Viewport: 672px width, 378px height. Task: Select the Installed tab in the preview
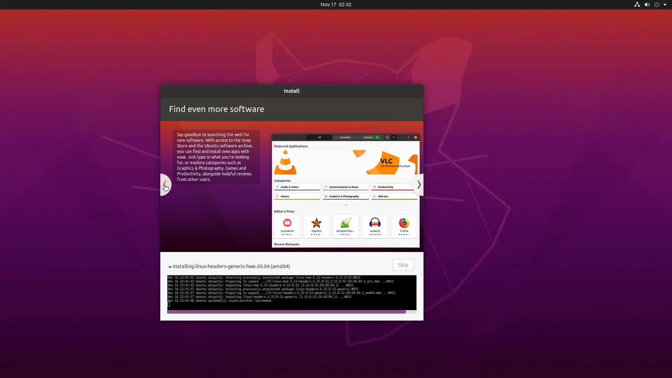point(345,137)
